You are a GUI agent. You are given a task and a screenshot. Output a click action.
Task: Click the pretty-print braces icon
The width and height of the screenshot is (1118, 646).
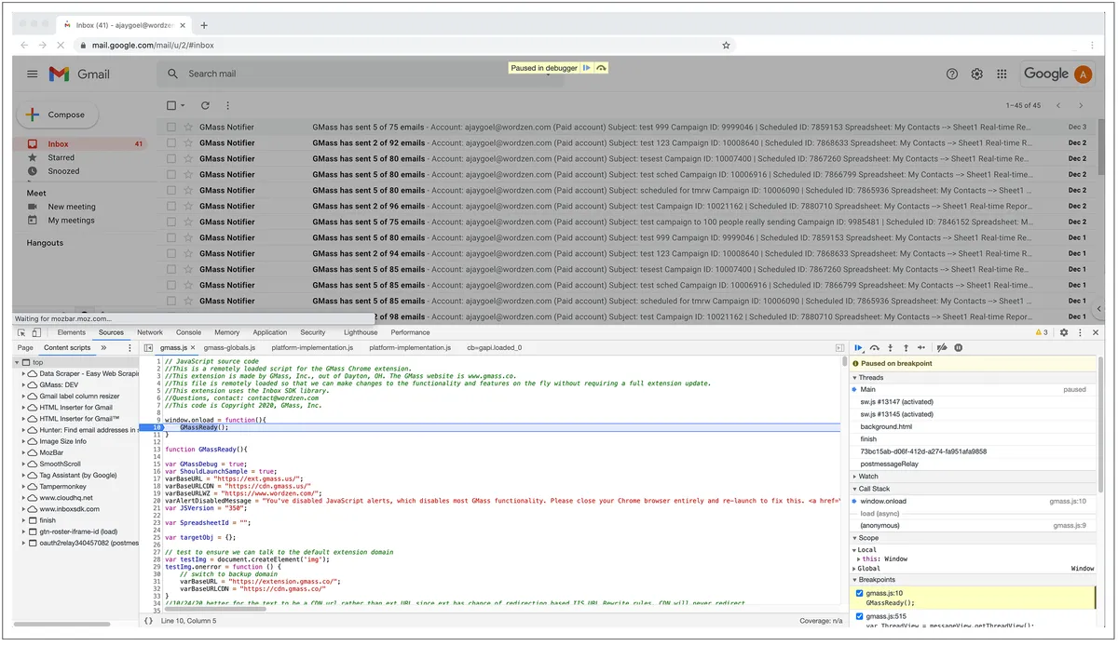(148, 621)
